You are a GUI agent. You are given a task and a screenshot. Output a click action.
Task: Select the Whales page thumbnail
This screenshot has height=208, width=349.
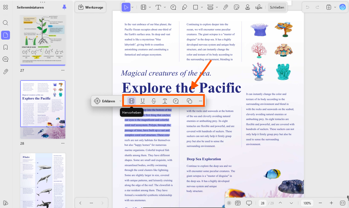coord(43,180)
